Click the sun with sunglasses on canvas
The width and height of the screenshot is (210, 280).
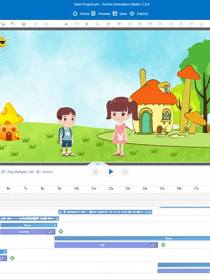(3, 43)
